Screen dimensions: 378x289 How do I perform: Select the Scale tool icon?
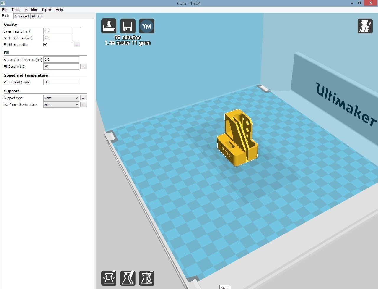pyautogui.click(x=128, y=278)
